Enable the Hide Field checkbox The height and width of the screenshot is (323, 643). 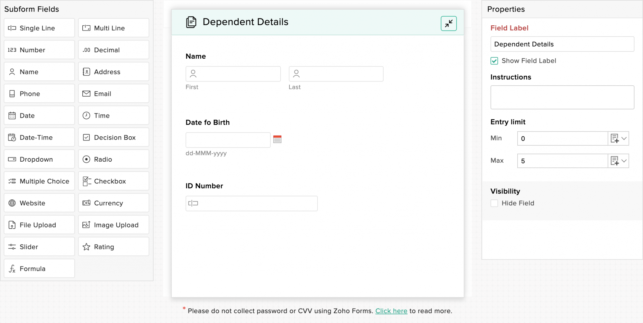point(494,203)
